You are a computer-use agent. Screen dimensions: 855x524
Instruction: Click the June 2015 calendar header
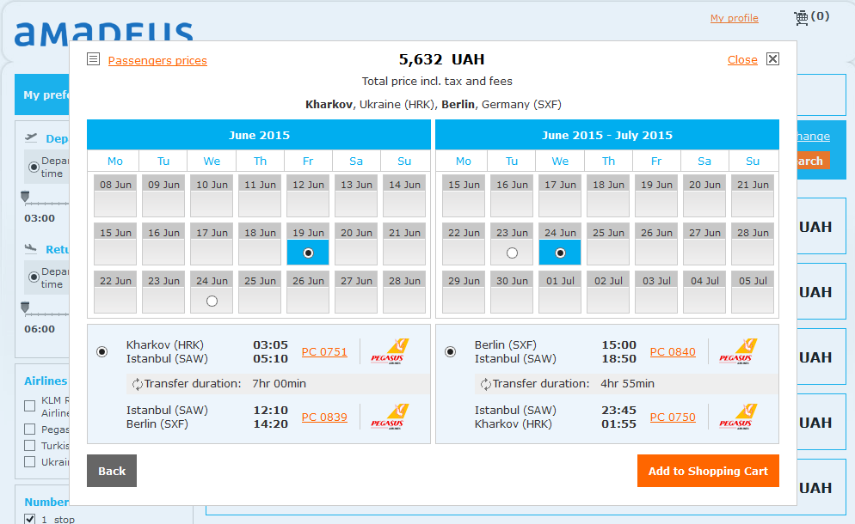[x=259, y=135]
